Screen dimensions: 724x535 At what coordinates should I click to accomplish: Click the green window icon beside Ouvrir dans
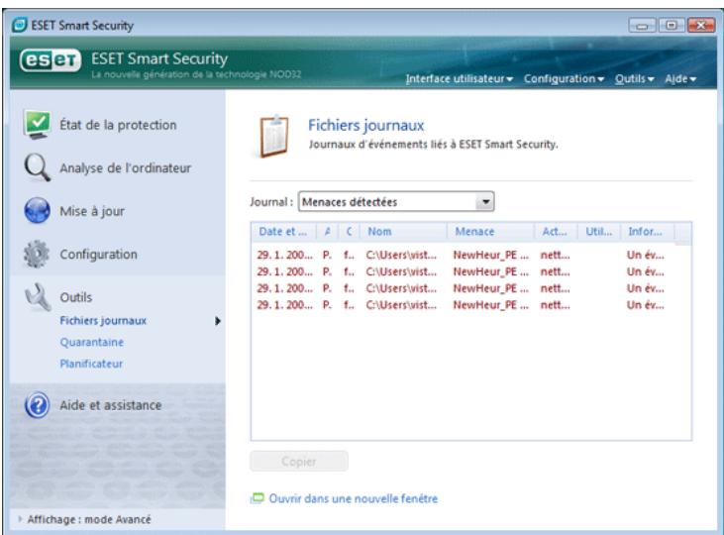(257, 498)
